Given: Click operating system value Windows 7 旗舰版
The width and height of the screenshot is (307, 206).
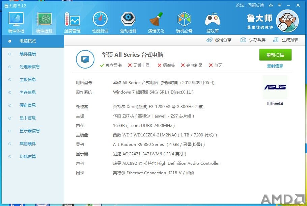Looking at the screenshot, I should tap(153, 92).
